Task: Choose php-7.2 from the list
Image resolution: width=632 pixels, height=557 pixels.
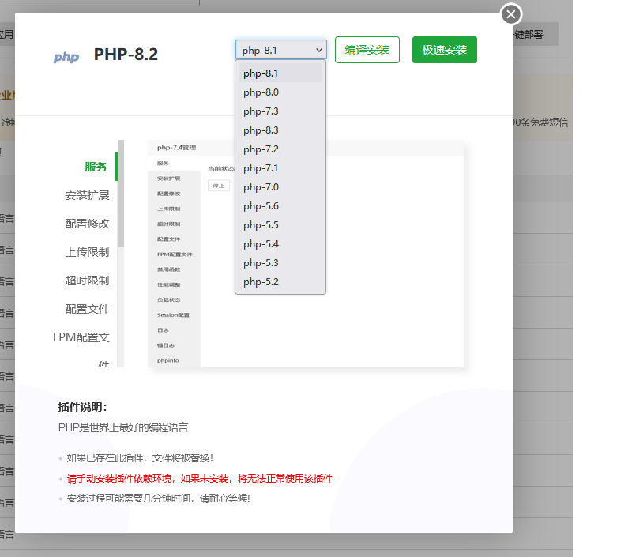Action: click(280, 149)
